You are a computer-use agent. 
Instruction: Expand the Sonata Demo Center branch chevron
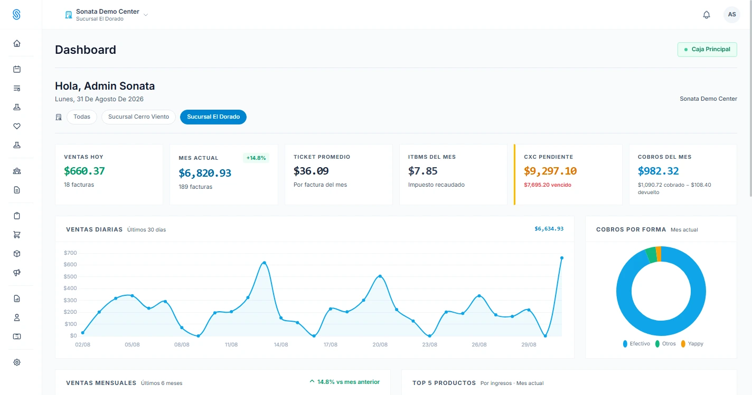146,15
